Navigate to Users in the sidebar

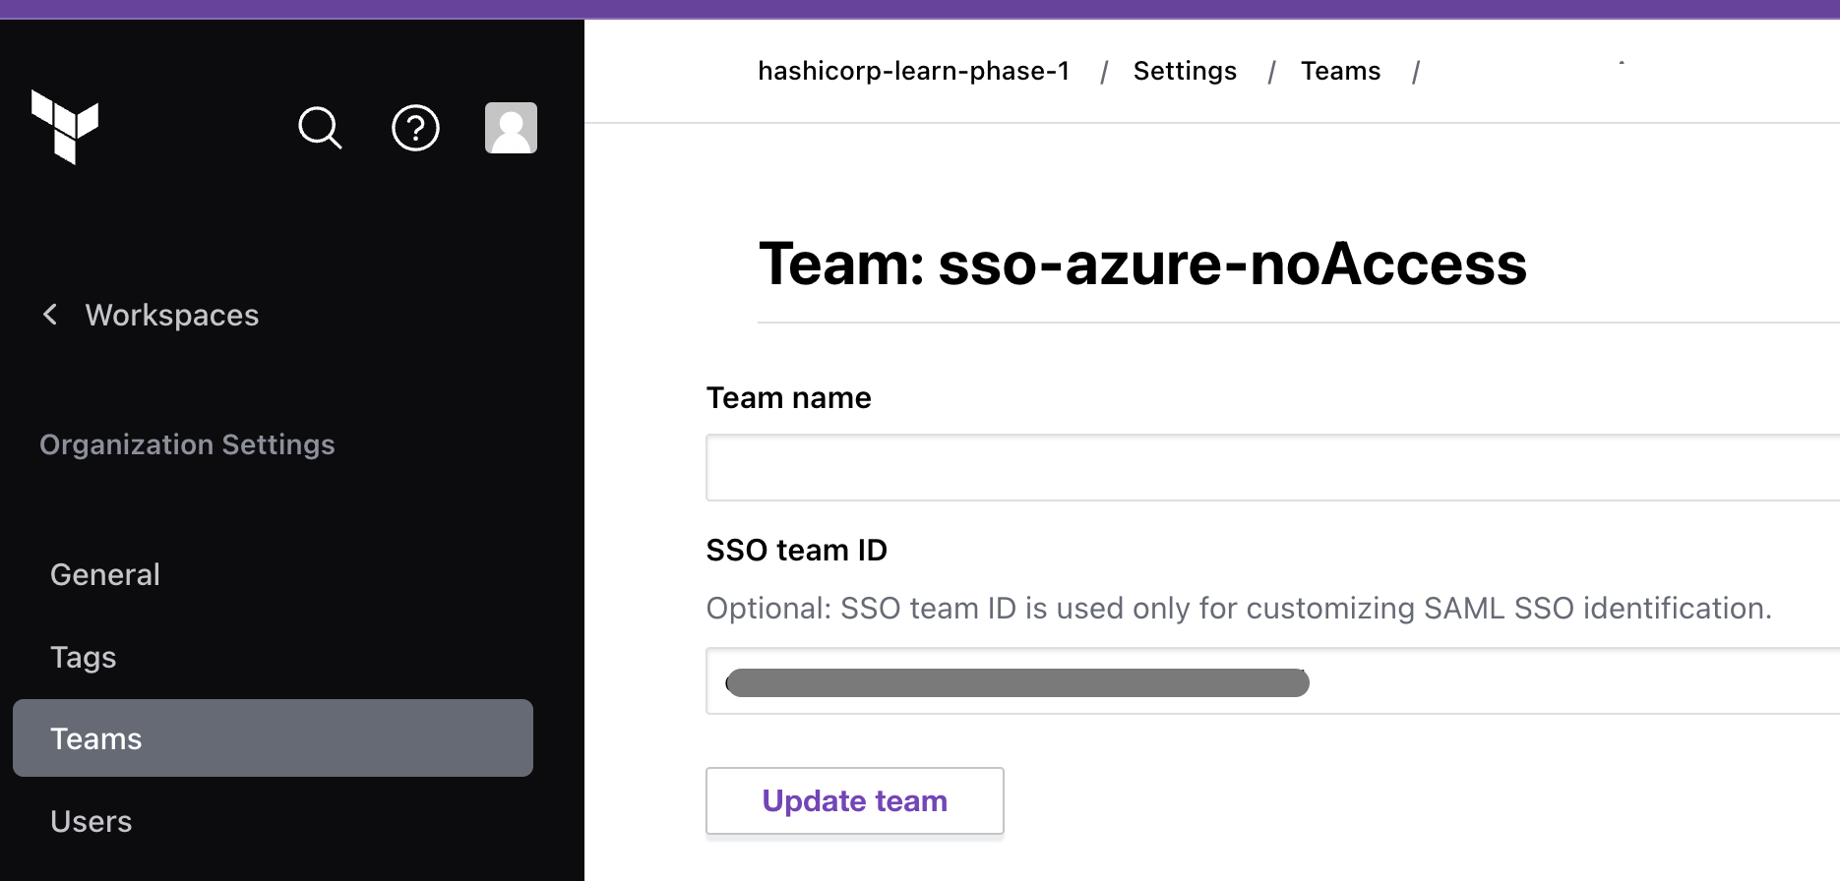click(x=92, y=821)
